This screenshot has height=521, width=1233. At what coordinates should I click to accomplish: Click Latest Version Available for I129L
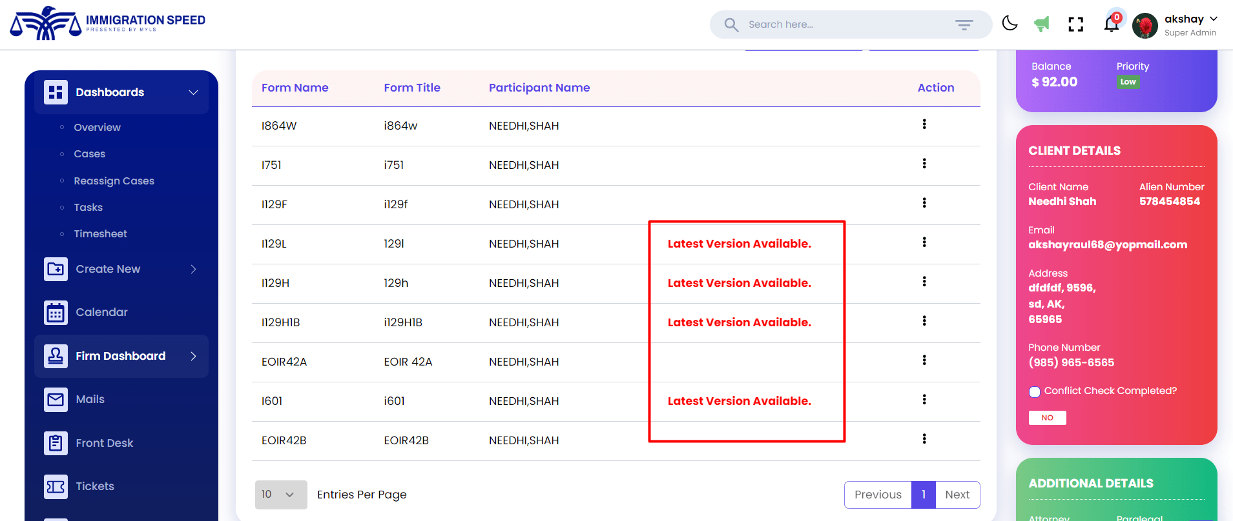click(740, 244)
